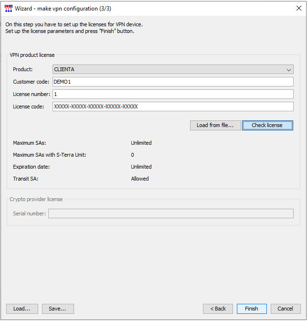Expand the Product dropdown arrow
Image resolution: width=308 pixels, height=321 pixels.
click(289, 70)
